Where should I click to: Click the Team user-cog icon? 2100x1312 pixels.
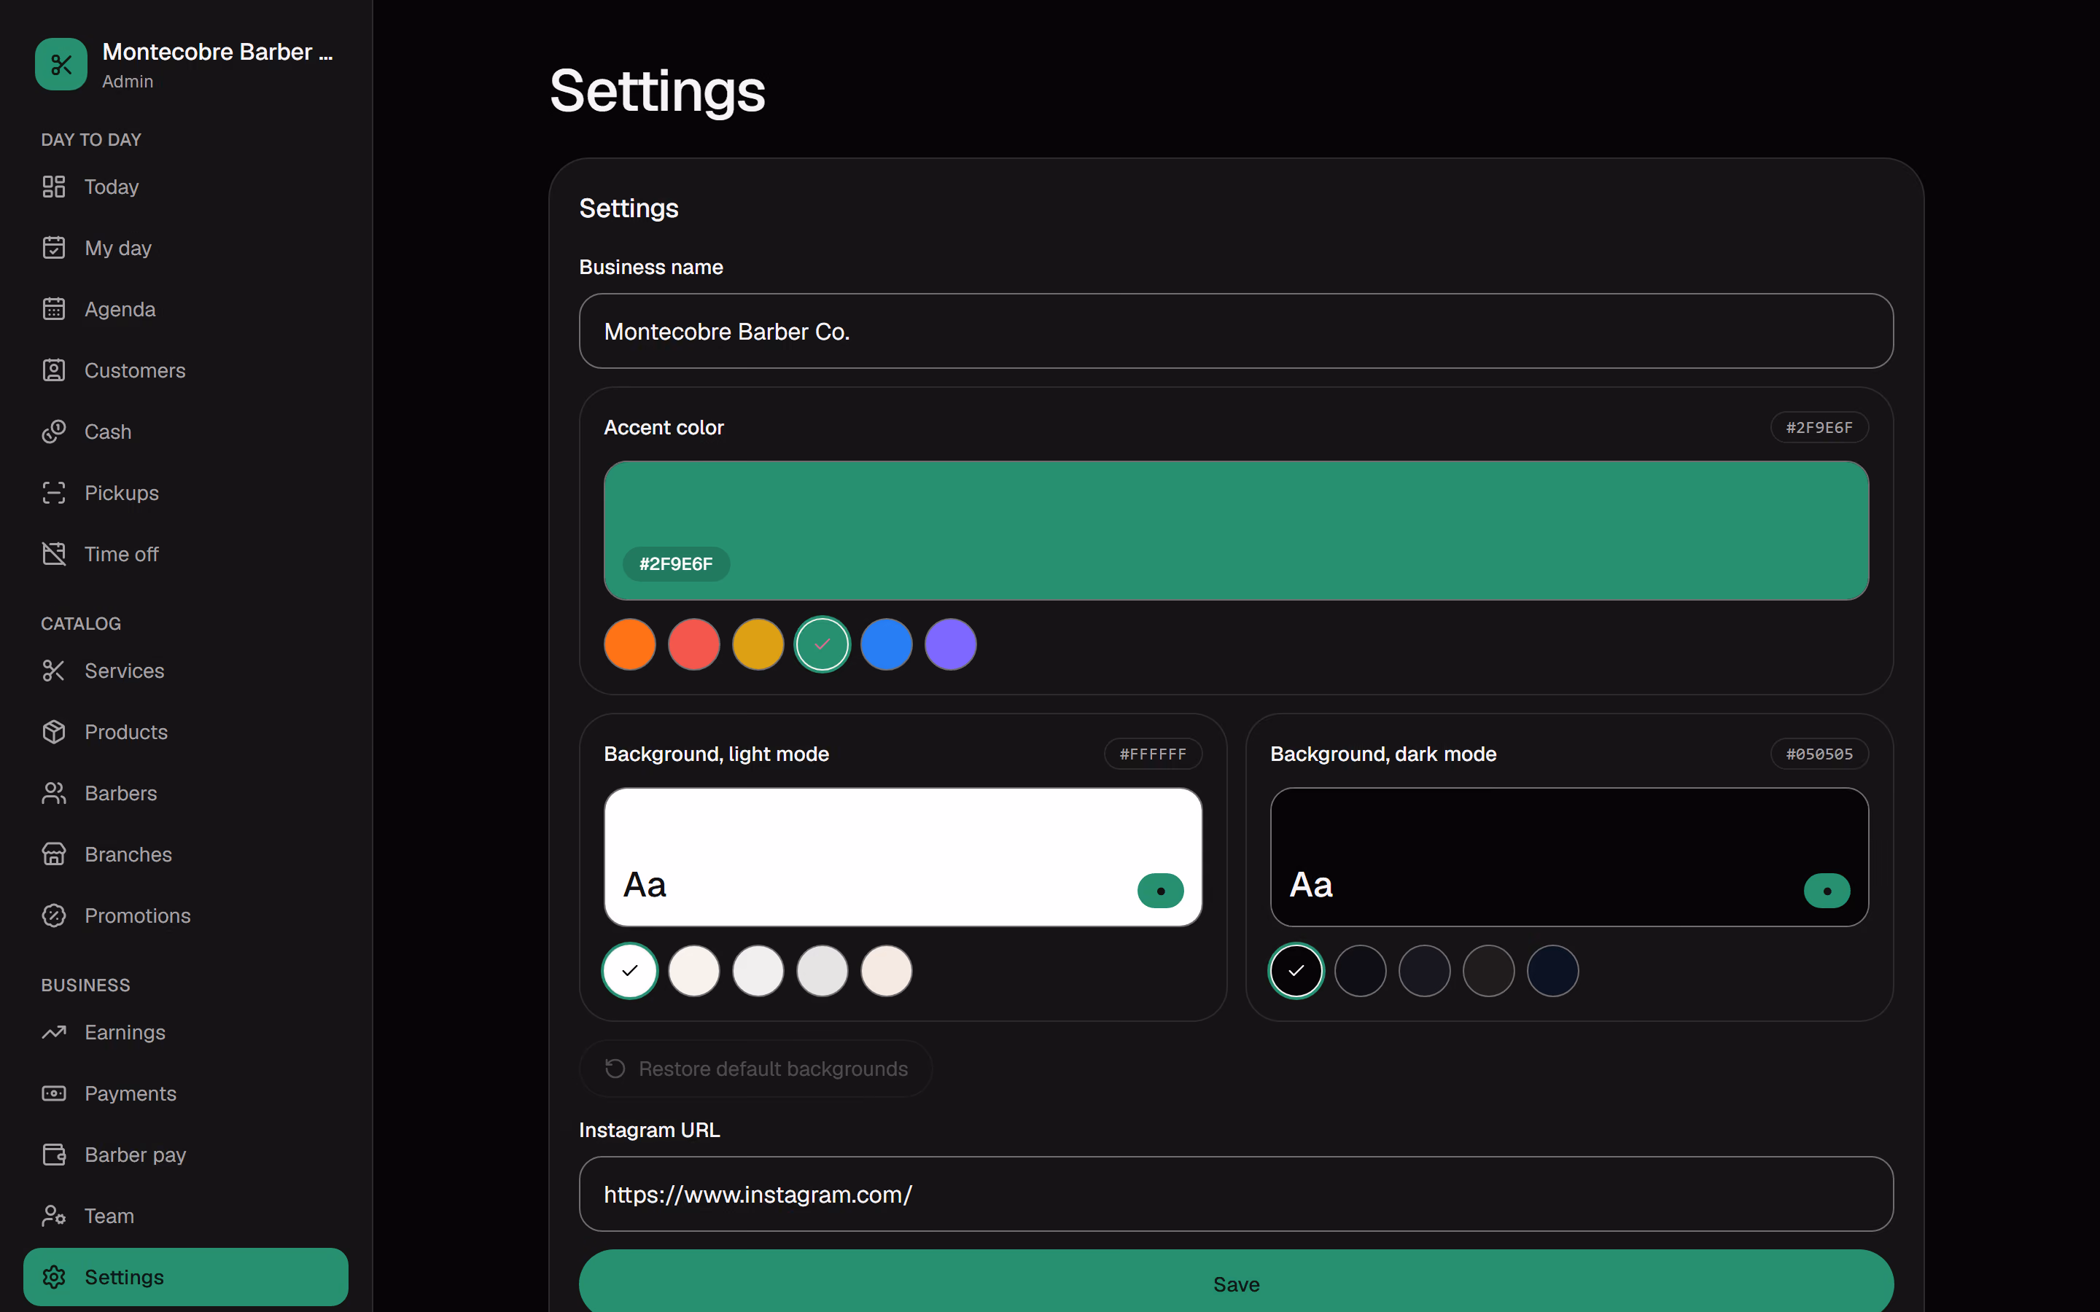pos(54,1216)
